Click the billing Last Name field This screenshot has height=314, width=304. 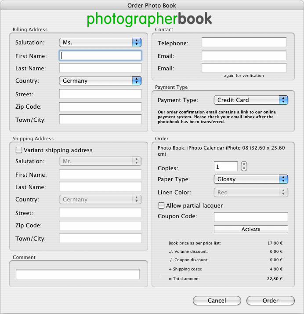[100, 68]
